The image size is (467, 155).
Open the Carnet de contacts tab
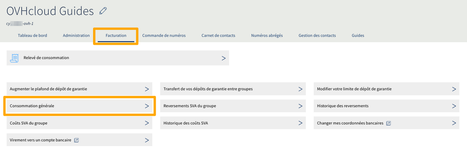click(218, 35)
